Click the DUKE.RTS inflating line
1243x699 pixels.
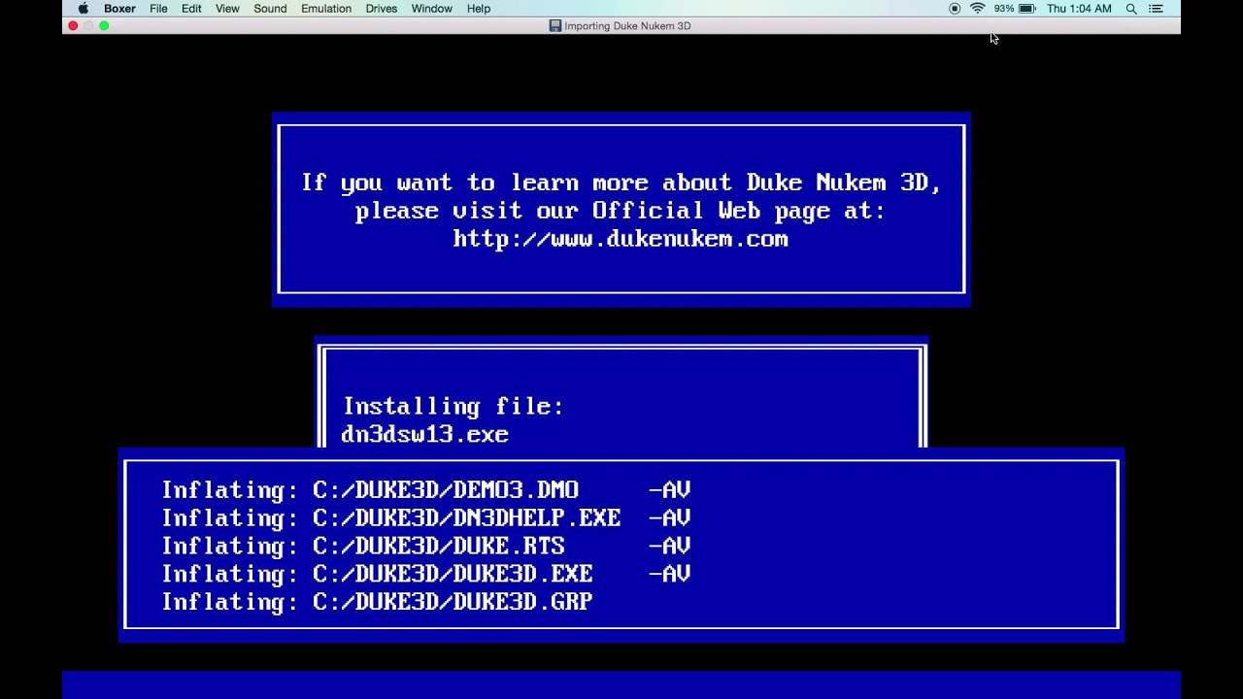pos(426,546)
